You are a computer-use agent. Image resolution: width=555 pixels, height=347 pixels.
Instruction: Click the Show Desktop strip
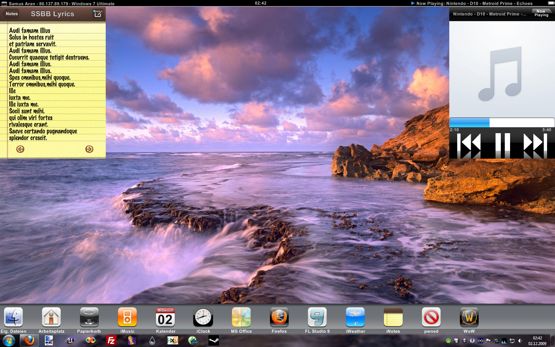pyautogui.click(x=553, y=340)
